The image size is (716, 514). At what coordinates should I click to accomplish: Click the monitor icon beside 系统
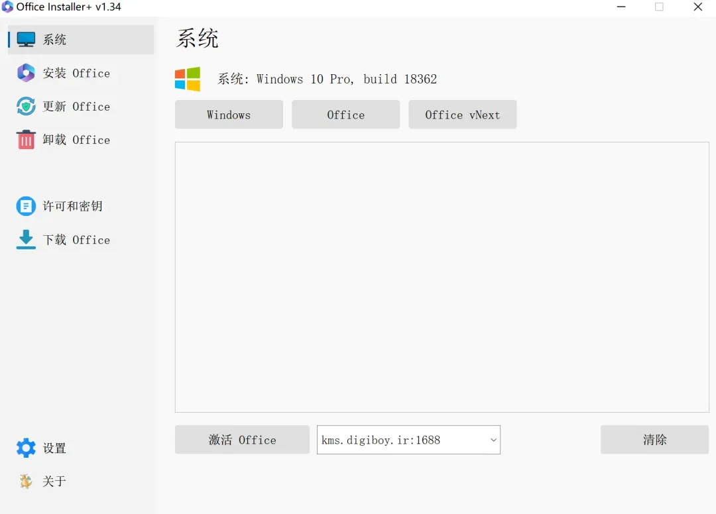tap(26, 40)
